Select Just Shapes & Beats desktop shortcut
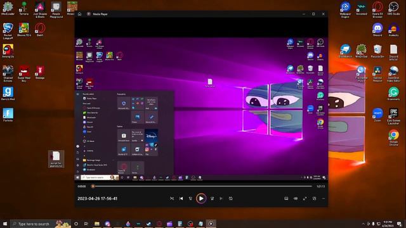Image resolution: width=406 pixels, height=228 pixels. point(40,9)
